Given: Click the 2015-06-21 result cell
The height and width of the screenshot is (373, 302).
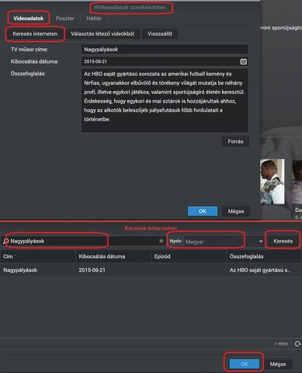Looking at the screenshot, I should coord(92,270).
